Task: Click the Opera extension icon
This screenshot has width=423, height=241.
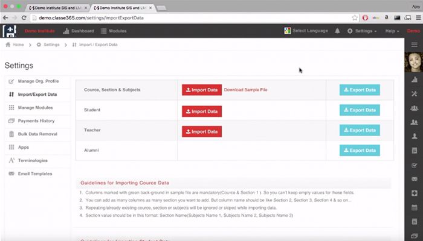Action: (365, 17)
